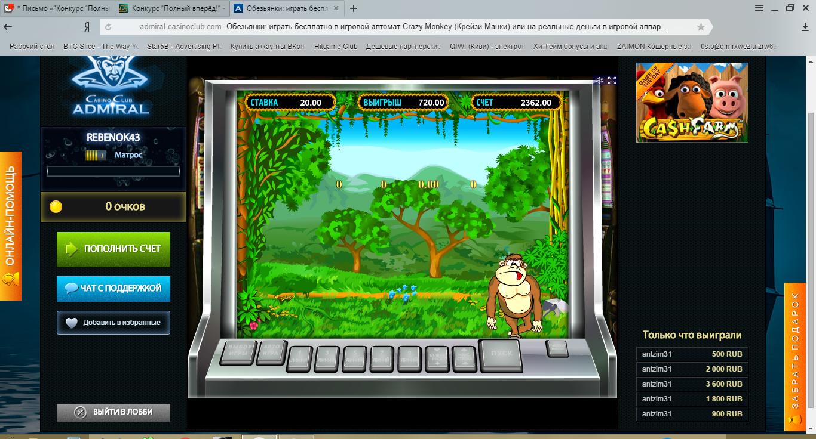
Task: Click the СТАВКА 20.00 bet display
Action: [290, 103]
